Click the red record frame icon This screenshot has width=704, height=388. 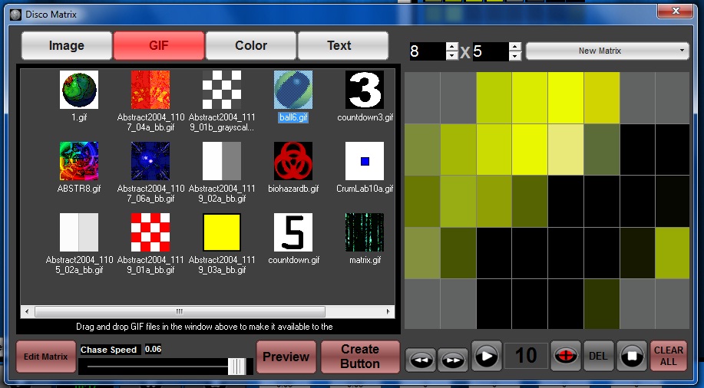[x=567, y=357]
